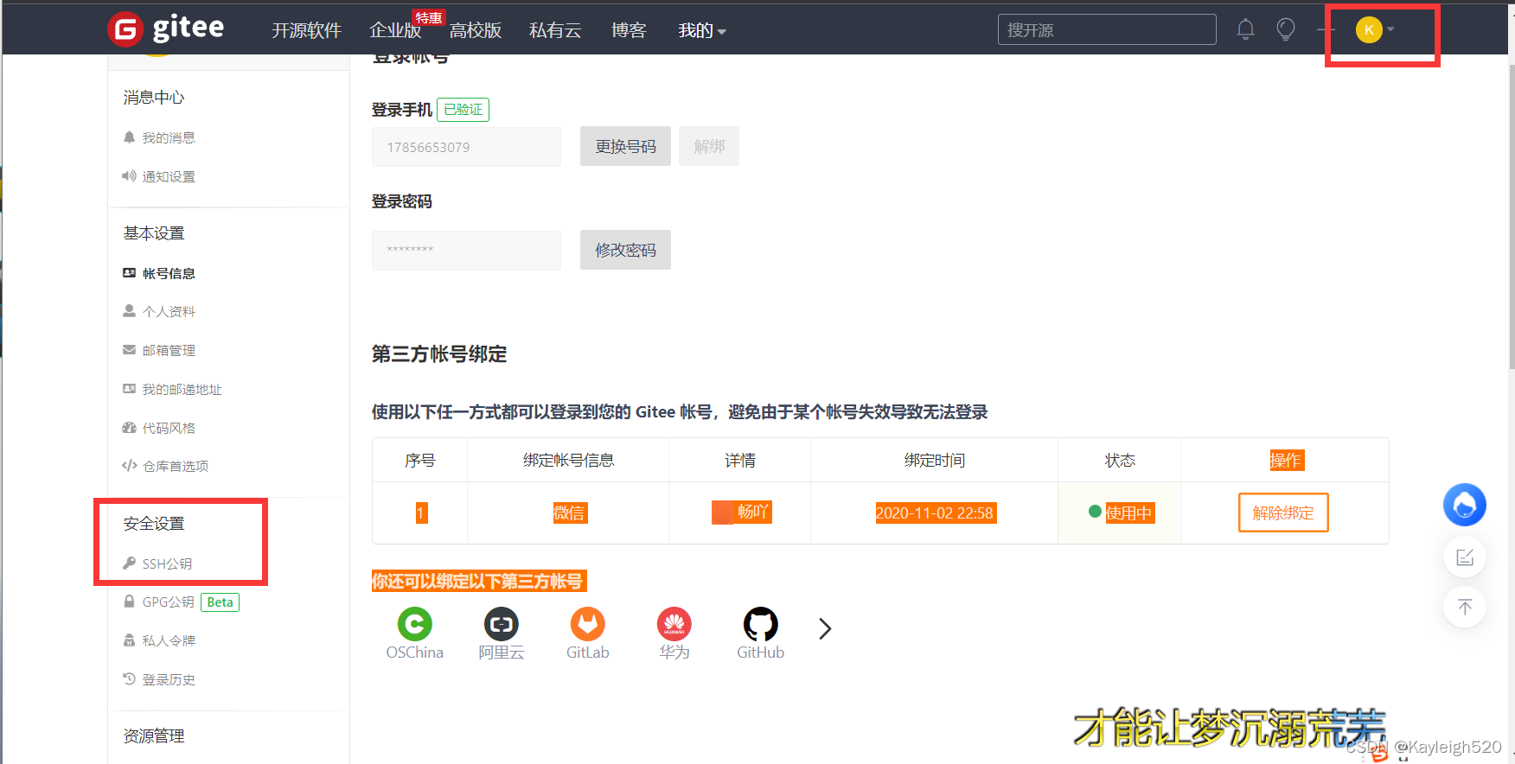Click the 我的消息 bell icon
This screenshot has height=764, width=1515.
(x=129, y=137)
